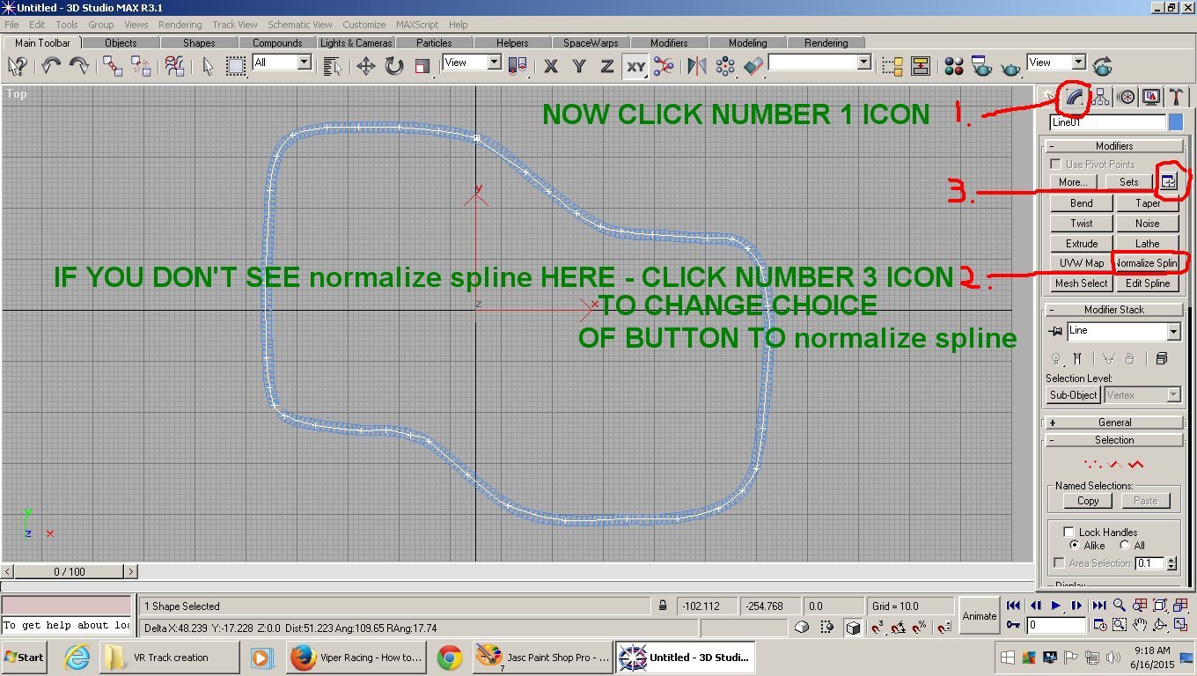1197x676 pixels.
Task: Toggle the selection lock padlock
Action: (x=663, y=606)
